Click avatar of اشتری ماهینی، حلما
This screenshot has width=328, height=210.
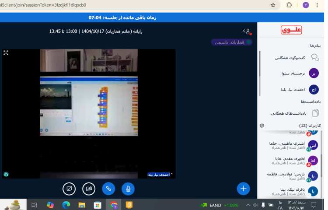pyautogui.click(x=313, y=145)
